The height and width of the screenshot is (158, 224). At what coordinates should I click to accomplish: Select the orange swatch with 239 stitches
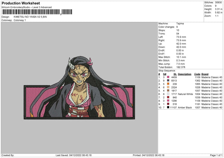pyautogui.click(x=168, y=84)
